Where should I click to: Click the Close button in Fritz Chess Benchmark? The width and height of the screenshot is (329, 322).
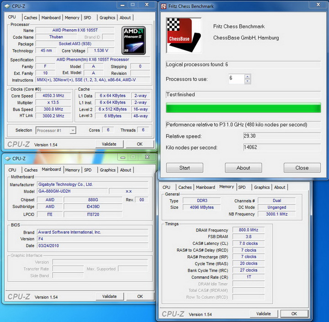pyautogui.click(x=302, y=168)
